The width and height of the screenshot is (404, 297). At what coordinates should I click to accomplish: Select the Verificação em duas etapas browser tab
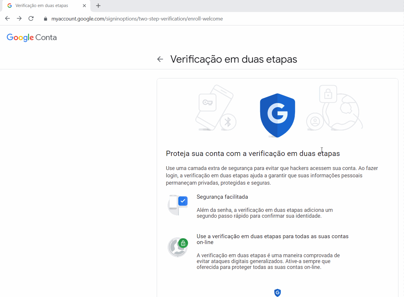(46, 6)
